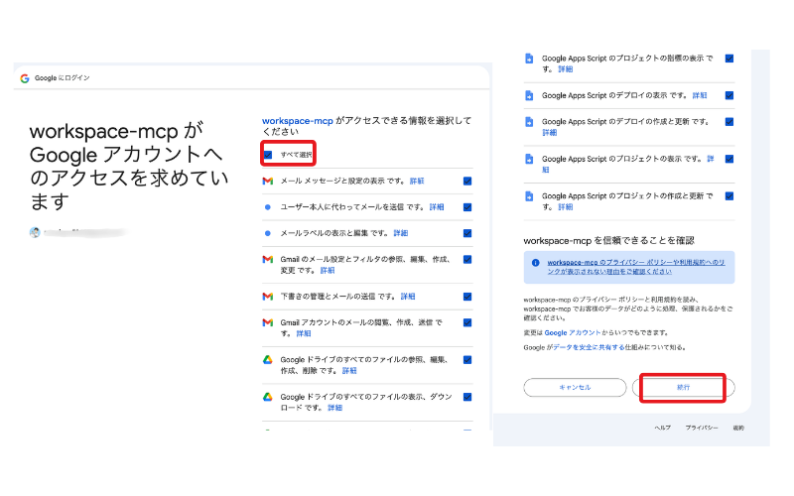The width and height of the screenshot is (794, 496).
Task: Click Apps Script icon for 'デプロイの表示'
Action: click(529, 95)
